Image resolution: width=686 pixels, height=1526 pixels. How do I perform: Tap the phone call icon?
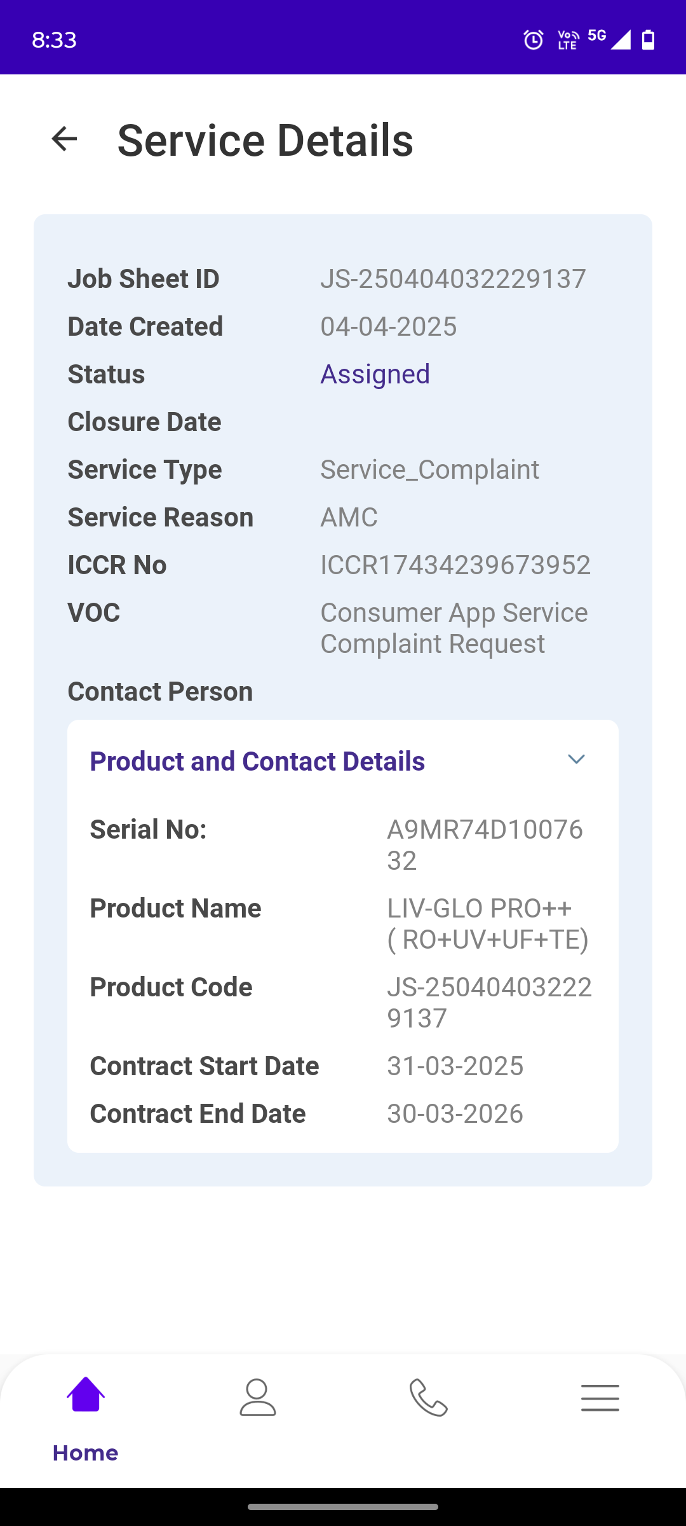click(429, 1397)
